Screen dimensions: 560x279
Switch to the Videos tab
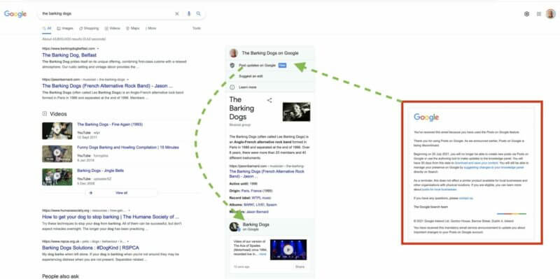[x=113, y=28]
